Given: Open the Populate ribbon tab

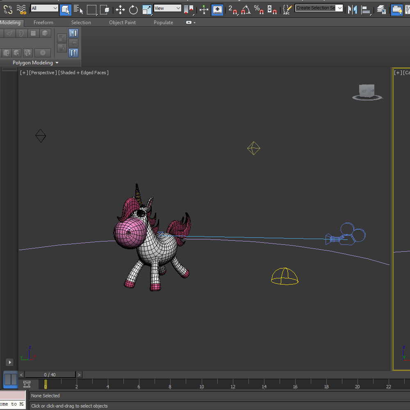Looking at the screenshot, I should (164, 23).
